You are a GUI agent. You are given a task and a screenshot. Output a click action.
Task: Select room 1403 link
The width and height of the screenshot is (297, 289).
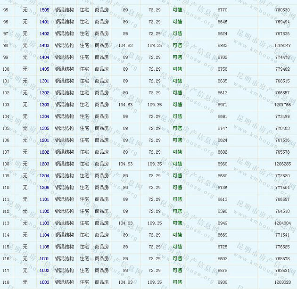(44, 46)
